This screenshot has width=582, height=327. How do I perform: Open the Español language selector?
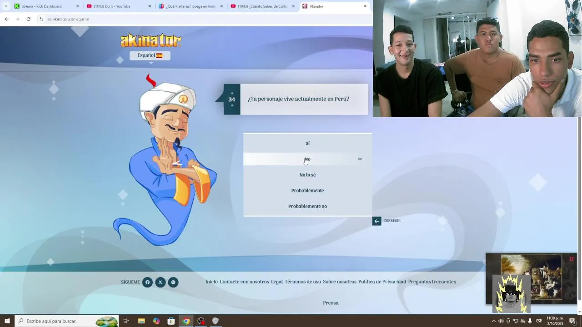click(x=150, y=55)
